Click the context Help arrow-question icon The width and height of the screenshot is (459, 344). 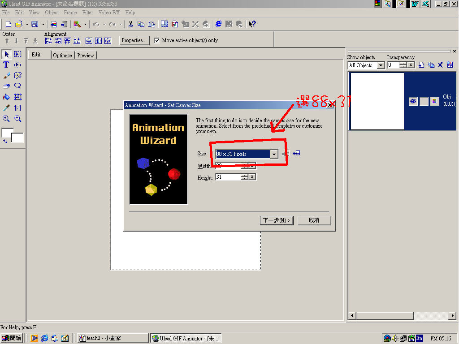coord(252,24)
